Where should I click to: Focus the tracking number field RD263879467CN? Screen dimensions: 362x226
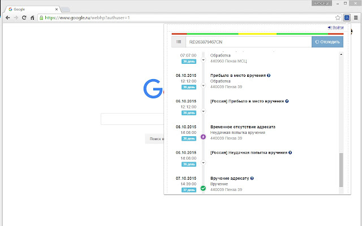pos(249,42)
